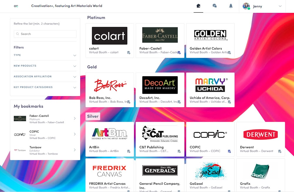
Task: Click 'Virtual Booth - COPIC' text on the COPIC card
Action: click(x=205, y=151)
